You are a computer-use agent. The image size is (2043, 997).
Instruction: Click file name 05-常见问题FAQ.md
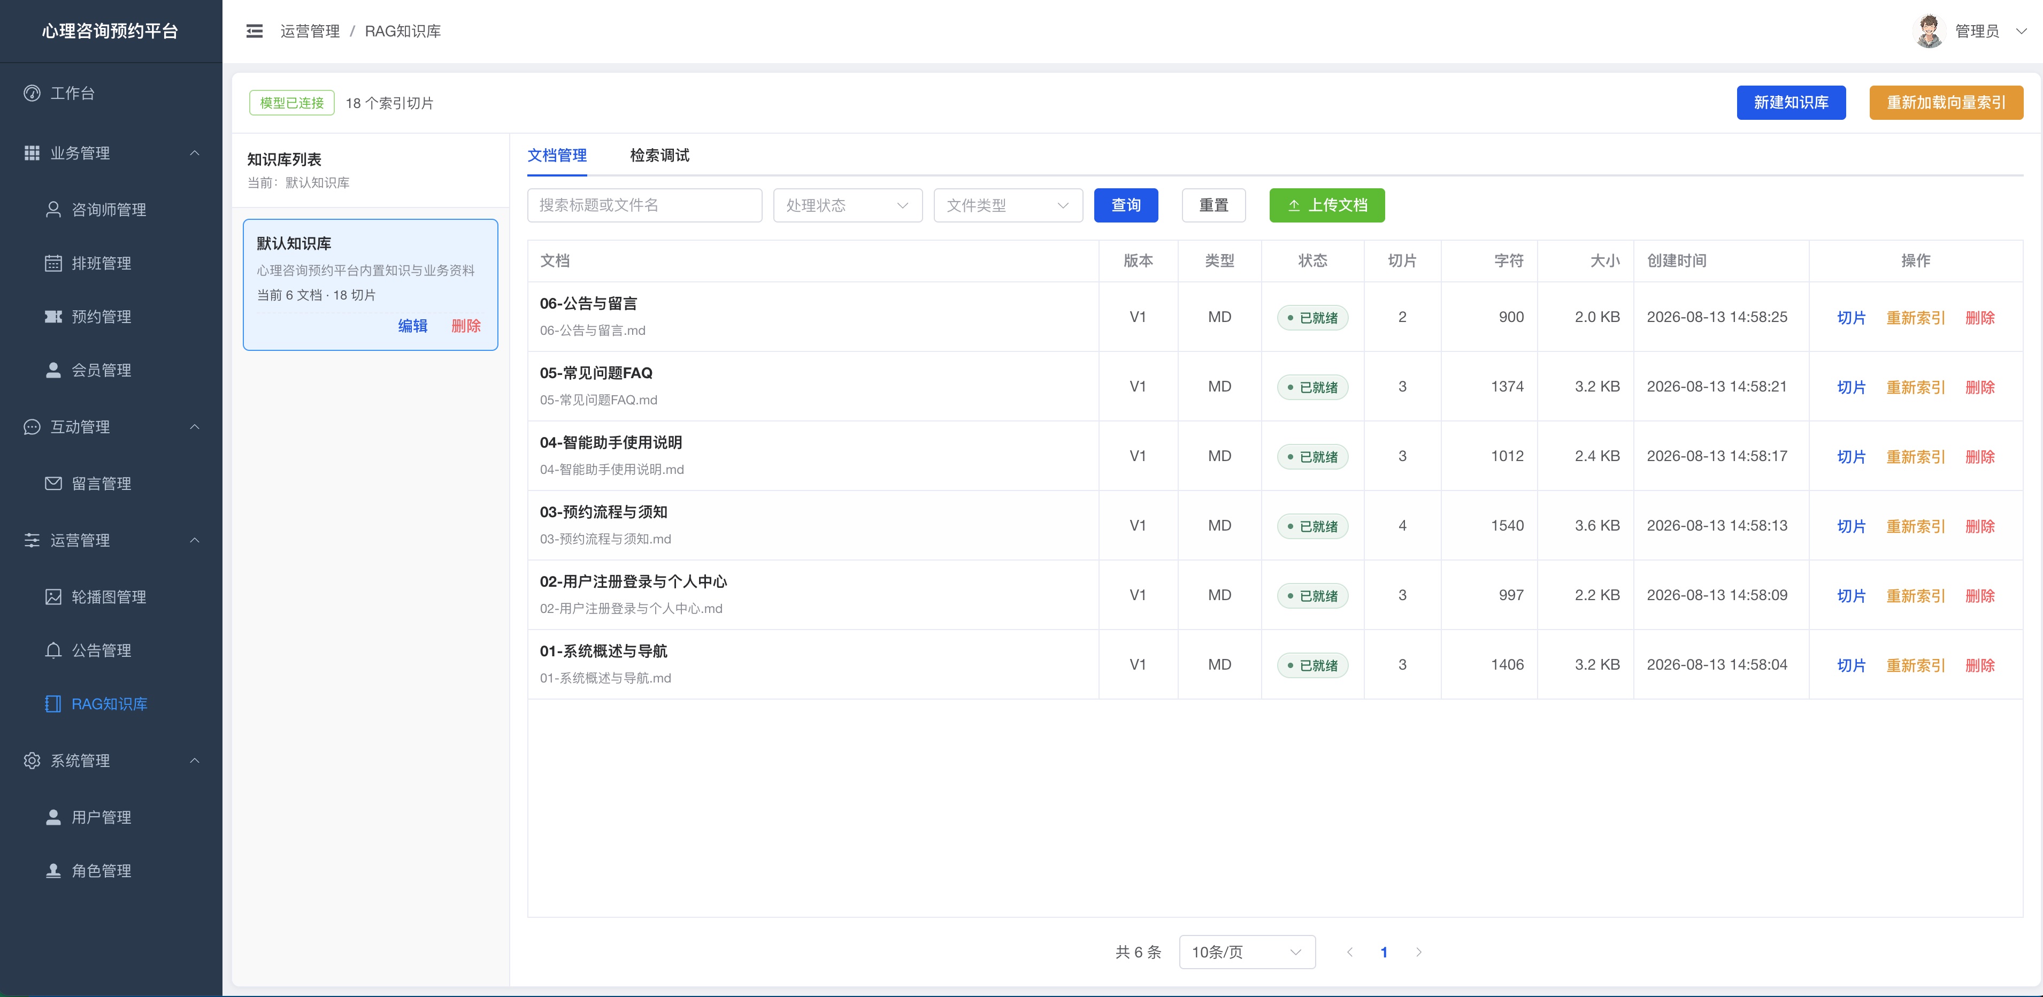point(598,400)
